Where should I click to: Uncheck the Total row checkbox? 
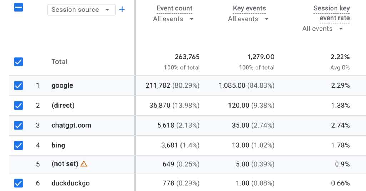18,62
